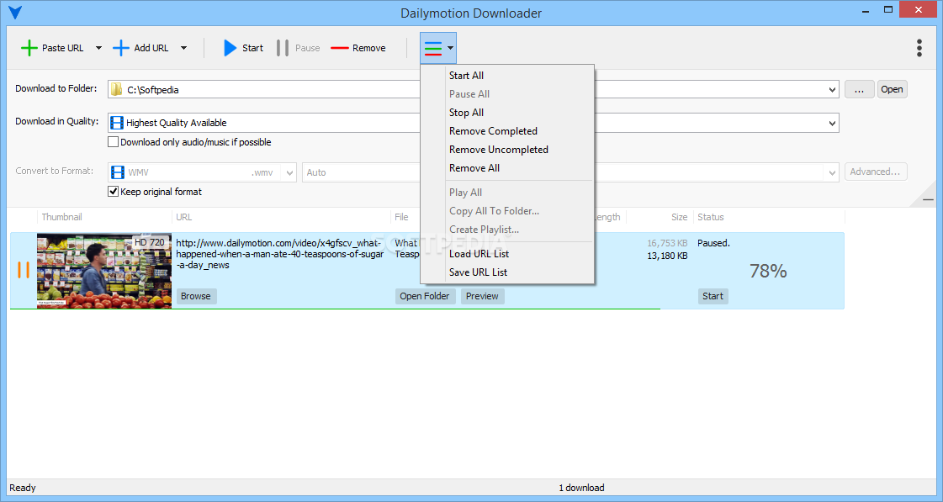This screenshot has width=943, height=502.
Task: Click Play All menu entry
Action: (507, 193)
